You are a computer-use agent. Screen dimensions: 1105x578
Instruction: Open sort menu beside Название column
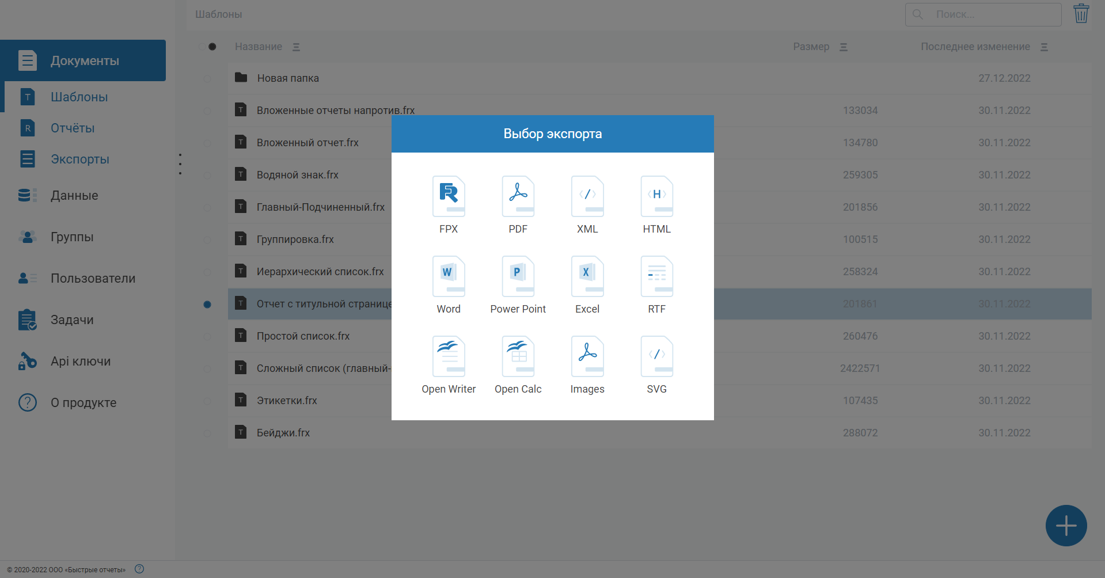[x=296, y=47]
